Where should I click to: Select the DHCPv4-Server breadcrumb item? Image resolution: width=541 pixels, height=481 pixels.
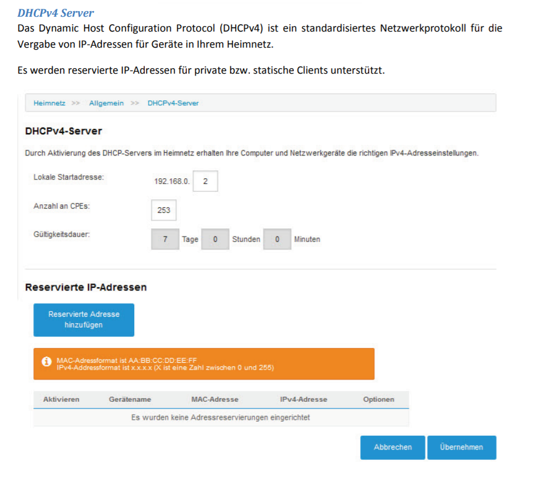173,103
